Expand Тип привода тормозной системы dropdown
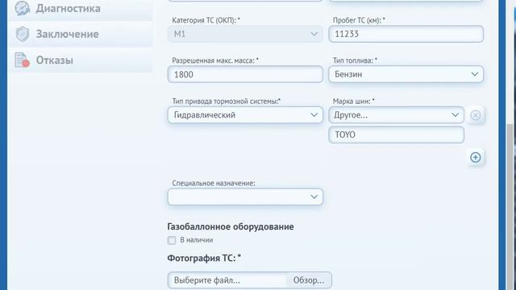 coord(245,114)
